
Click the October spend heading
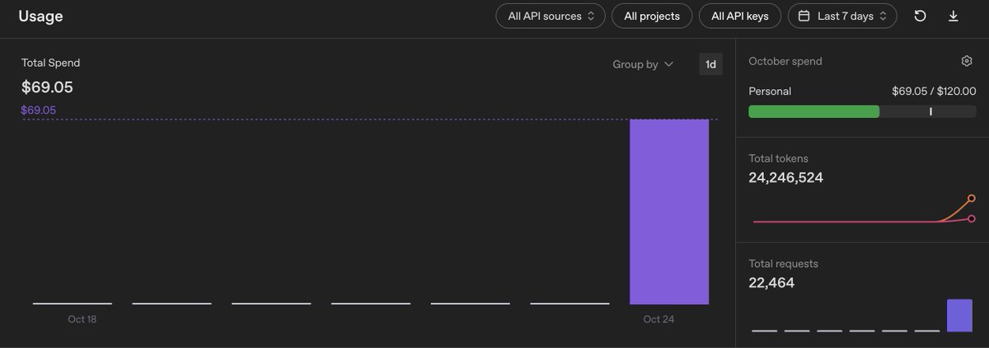click(x=785, y=61)
